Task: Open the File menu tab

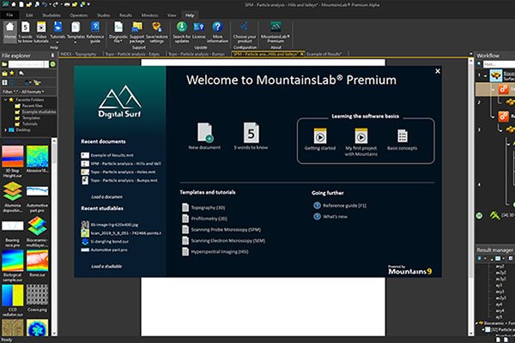Action: tap(9, 15)
